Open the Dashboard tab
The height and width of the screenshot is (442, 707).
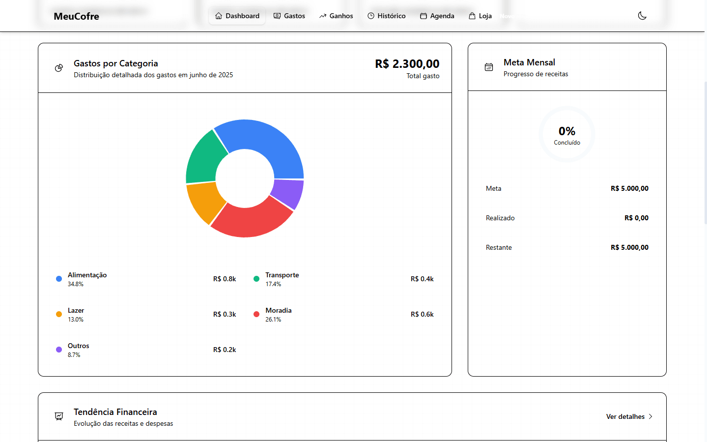tap(237, 16)
